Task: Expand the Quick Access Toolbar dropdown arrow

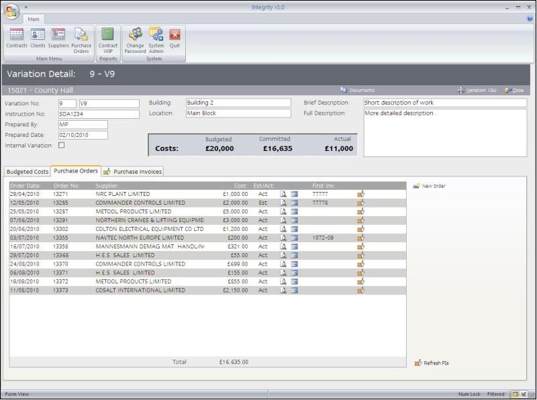Action: 26,7
